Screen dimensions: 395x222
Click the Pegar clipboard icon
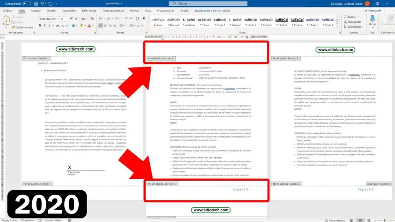(6, 19)
